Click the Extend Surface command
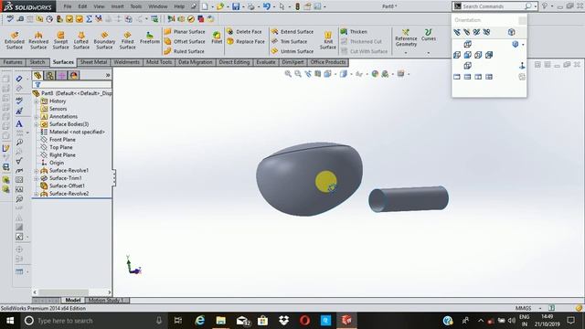 click(292, 32)
